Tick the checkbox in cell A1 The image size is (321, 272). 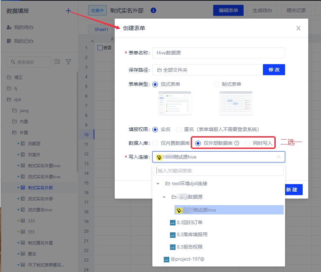[x=100, y=48]
